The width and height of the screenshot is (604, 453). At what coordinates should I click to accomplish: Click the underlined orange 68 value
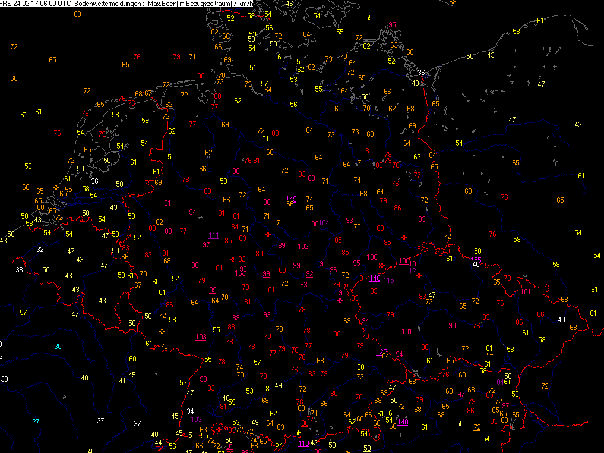(573, 328)
